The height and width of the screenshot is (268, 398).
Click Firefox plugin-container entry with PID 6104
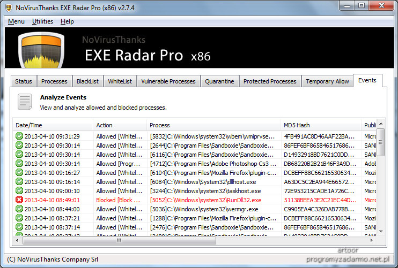point(213,173)
